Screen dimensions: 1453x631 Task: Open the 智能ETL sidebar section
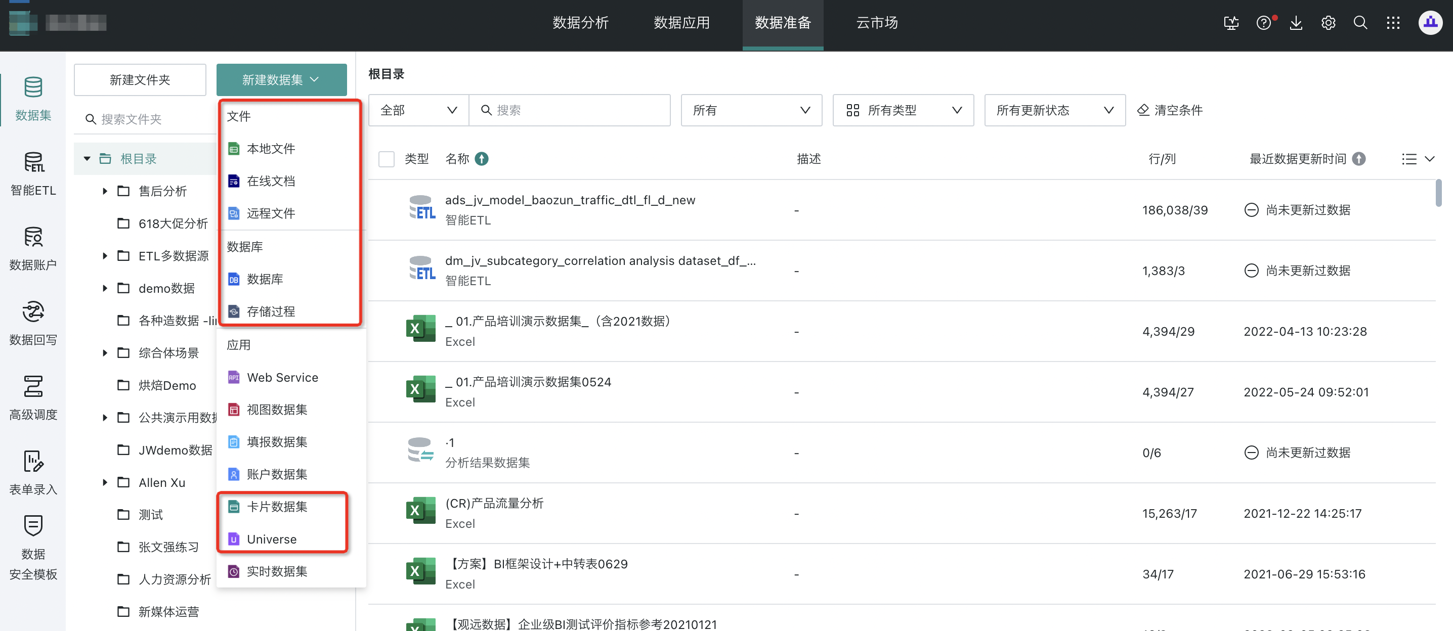[x=33, y=174]
